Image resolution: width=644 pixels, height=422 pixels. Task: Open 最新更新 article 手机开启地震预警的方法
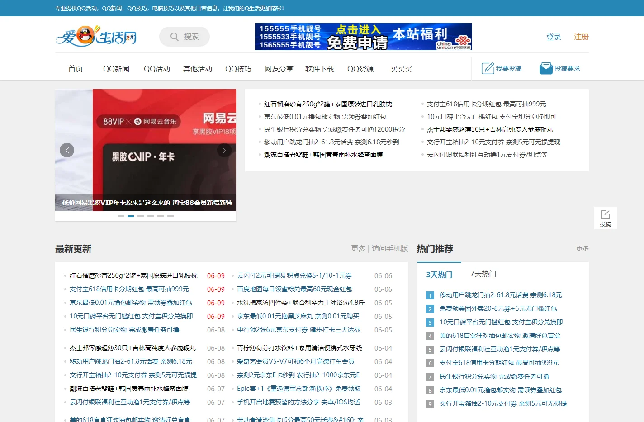298,402
